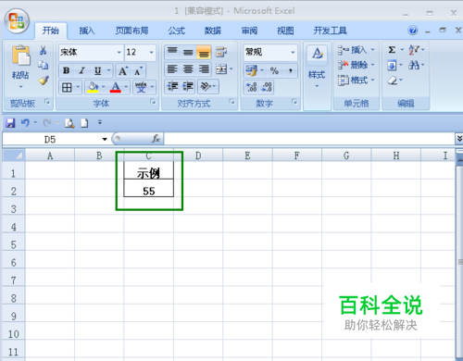This screenshot has height=361, width=463.
Task: Click the Fill down icon
Action: (x=392, y=65)
